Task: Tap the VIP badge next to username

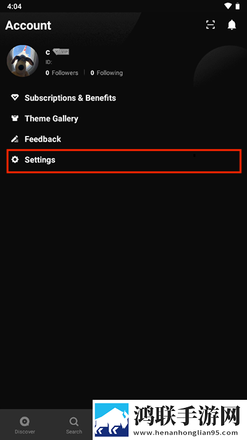Action: (x=61, y=52)
